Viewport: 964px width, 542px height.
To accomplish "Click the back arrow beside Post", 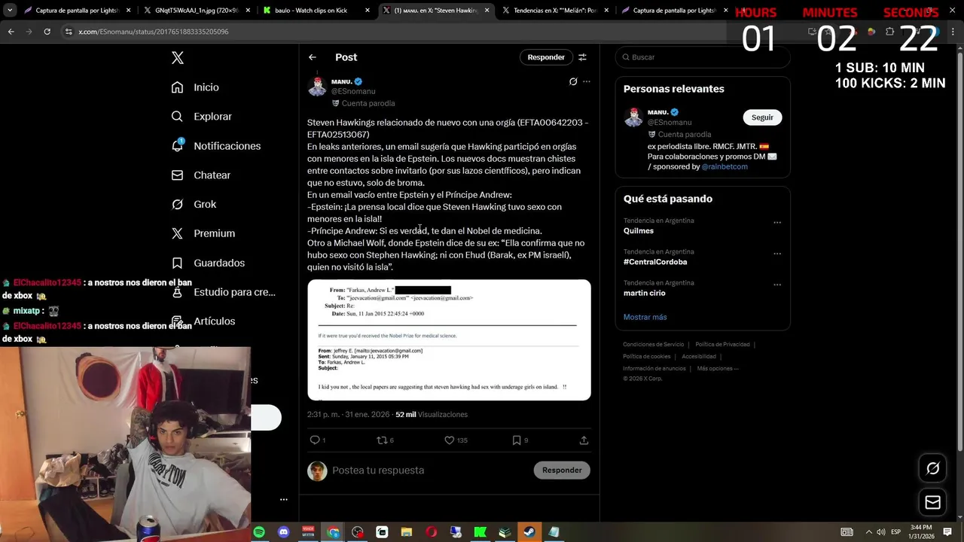I will (313, 57).
